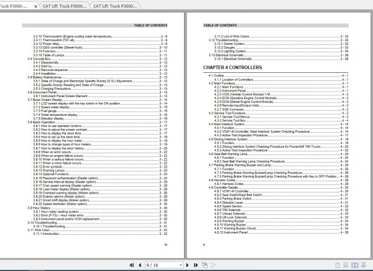This screenshot has height=271, width=373.
Task: Click the 4.4 Mast Interlock System entry
Action: [279, 124]
